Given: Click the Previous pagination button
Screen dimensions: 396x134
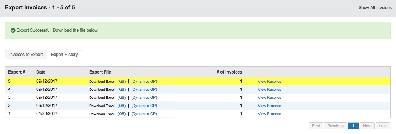Looking at the screenshot, I should [x=335, y=126].
